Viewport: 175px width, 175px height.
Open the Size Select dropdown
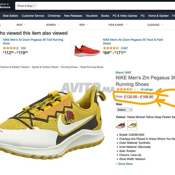(124, 110)
